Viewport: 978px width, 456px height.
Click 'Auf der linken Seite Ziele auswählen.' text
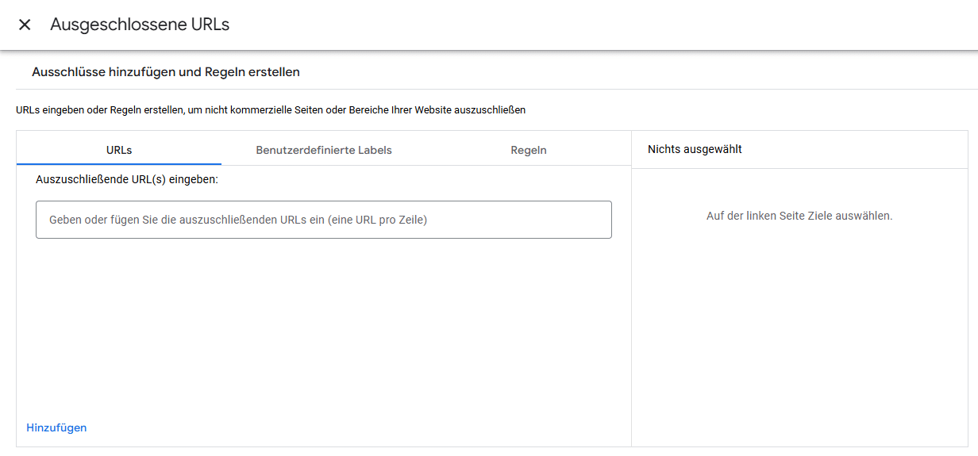coord(799,216)
